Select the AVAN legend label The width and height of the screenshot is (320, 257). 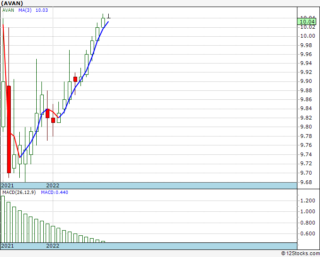(8, 10)
